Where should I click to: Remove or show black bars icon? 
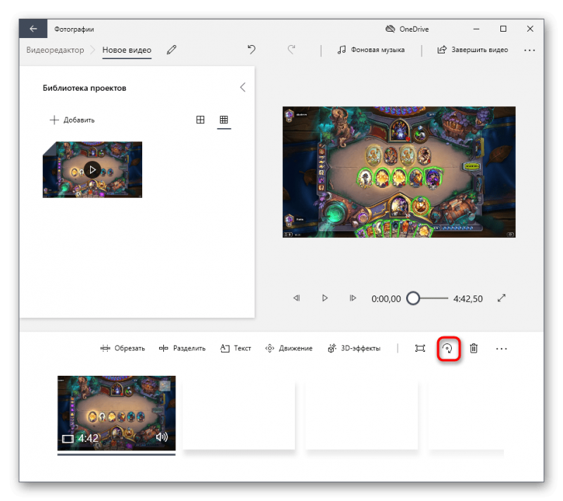point(419,348)
